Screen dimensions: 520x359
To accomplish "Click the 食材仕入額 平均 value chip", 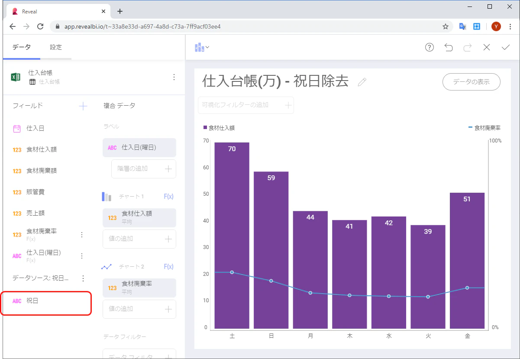I will click(x=139, y=218).
